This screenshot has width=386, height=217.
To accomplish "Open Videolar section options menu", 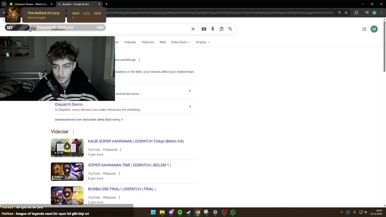I will pyautogui.click(x=73, y=132).
